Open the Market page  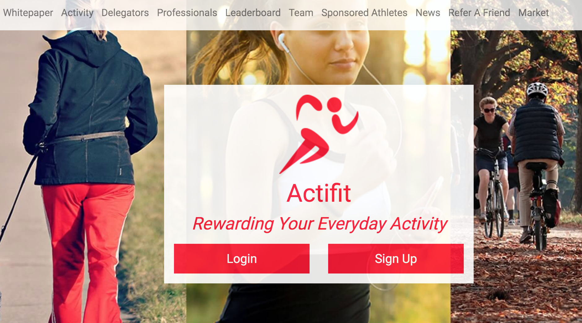pyautogui.click(x=533, y=13)
